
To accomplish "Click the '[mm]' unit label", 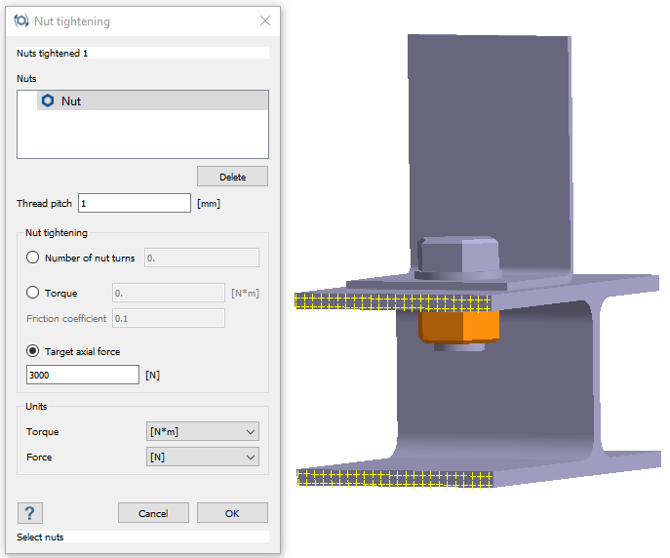I will 209,203.
